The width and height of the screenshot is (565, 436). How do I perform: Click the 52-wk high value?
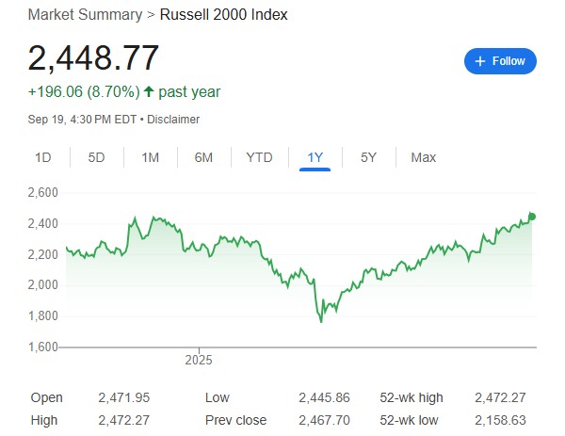(499, 397)
